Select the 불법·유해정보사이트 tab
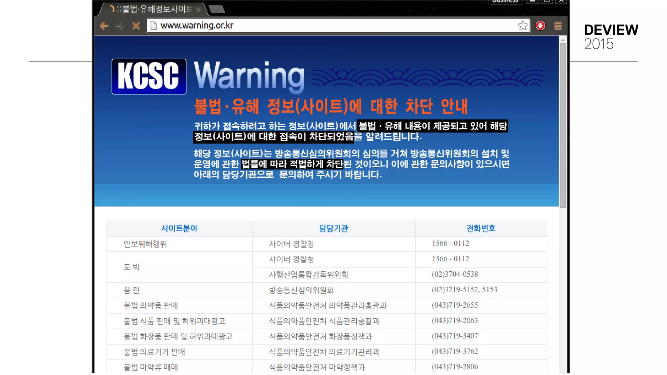The height and width of the screenshot is (375, 667). click(x=153, y=9)
